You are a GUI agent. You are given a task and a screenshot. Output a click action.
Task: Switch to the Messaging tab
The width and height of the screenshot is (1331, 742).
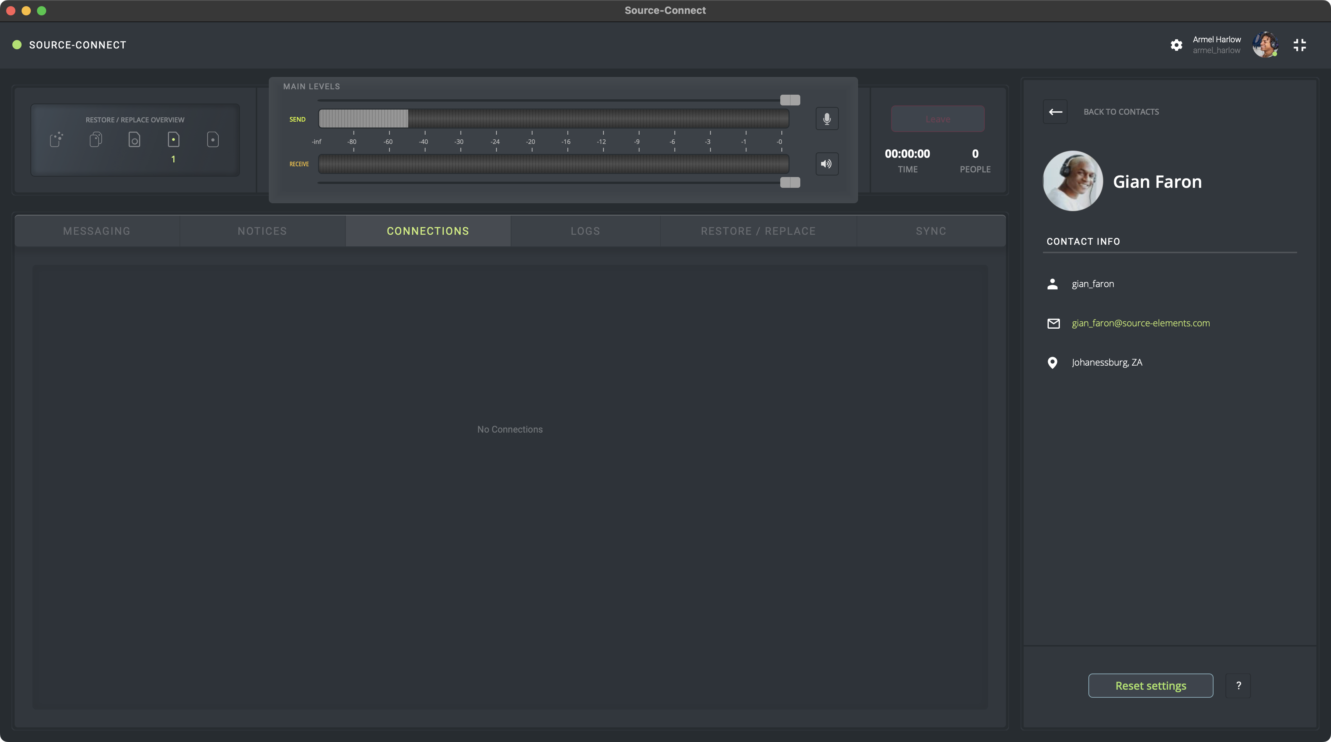click(x=97, y=231)
